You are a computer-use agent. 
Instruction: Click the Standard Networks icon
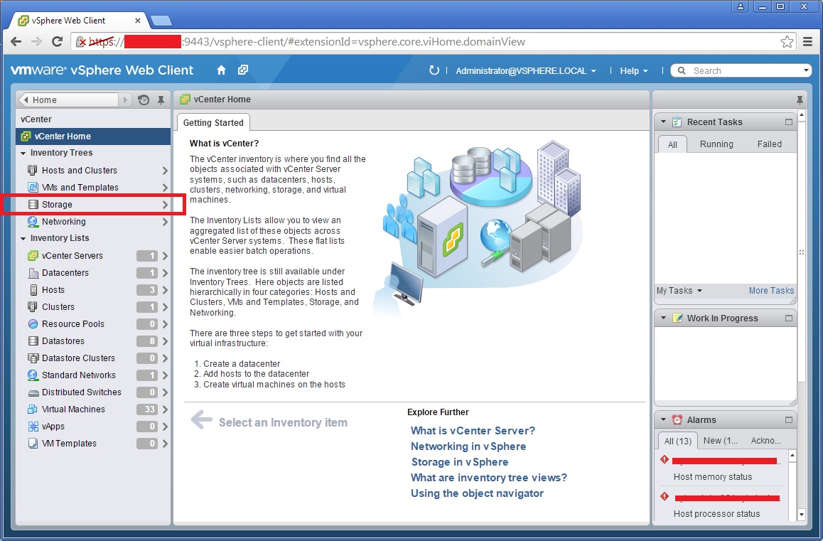coord(33,375)
